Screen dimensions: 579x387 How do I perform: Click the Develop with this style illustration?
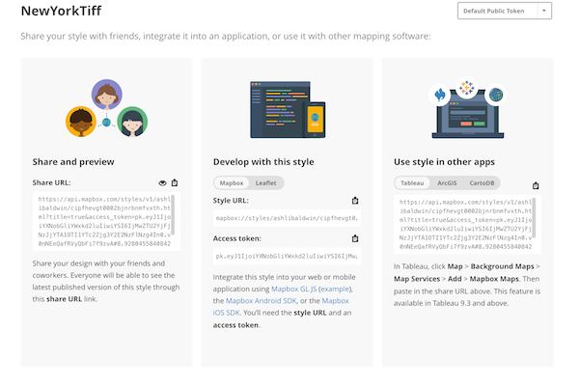(286, 107)
